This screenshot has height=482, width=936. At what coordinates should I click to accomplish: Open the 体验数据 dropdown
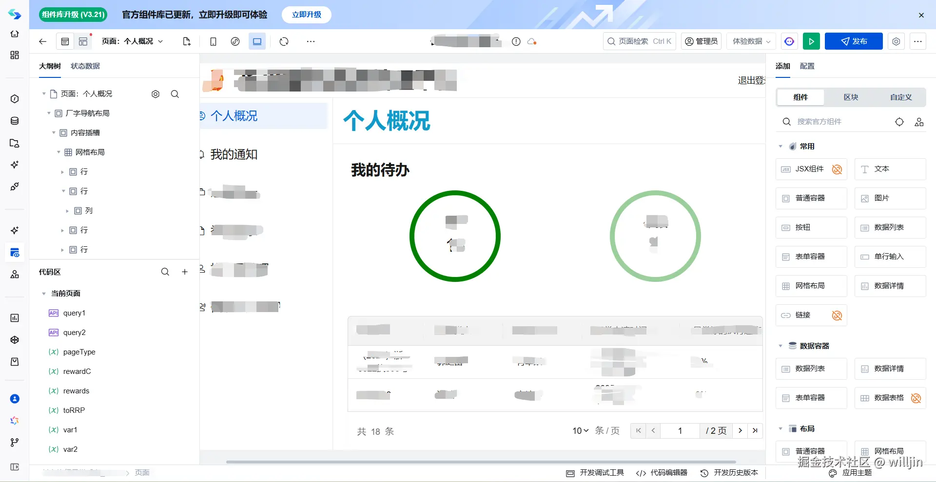(751, 41)
